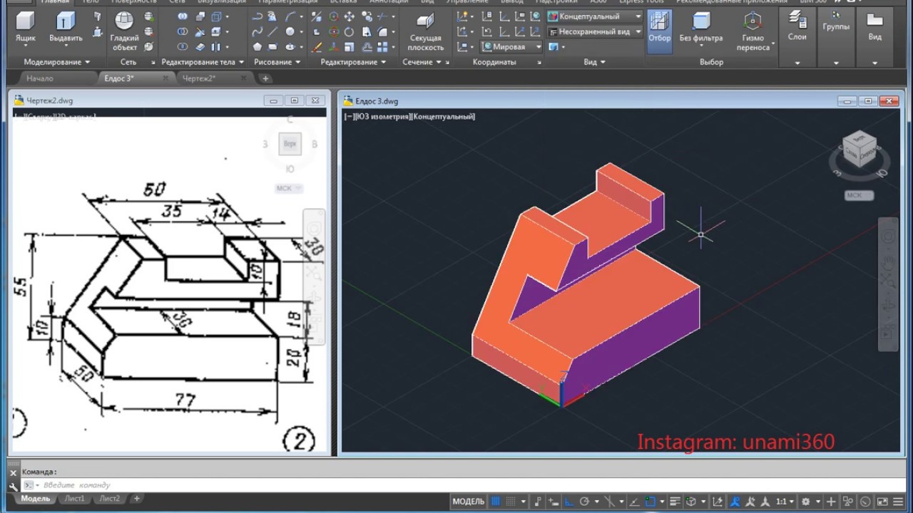Pick the Polygon tool in Рисование panel
Screen dimensions: 913x513
257,46
